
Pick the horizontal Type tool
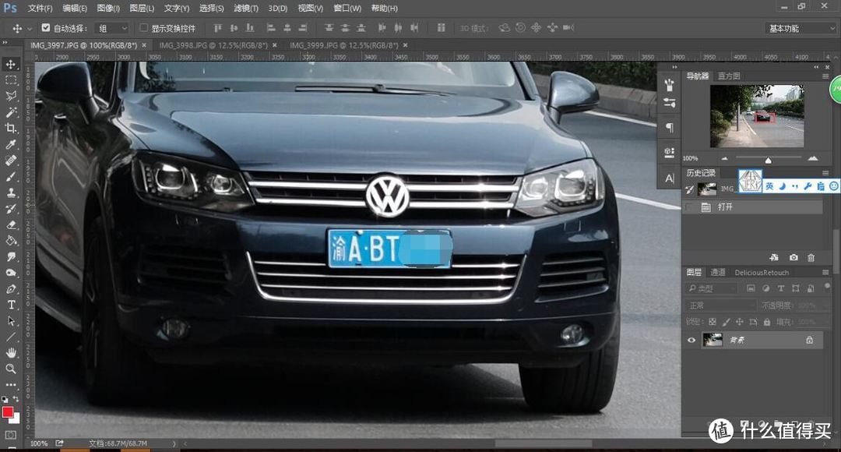[11, 305]
